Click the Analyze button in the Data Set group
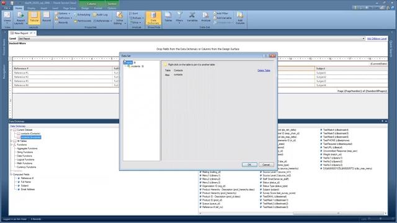 (x=205, y=17)
